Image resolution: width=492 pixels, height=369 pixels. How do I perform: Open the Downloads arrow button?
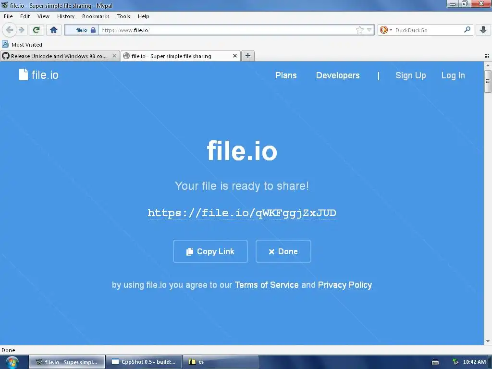483,30
